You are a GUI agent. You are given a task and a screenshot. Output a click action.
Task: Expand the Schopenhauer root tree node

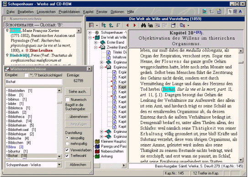[90, 32]
